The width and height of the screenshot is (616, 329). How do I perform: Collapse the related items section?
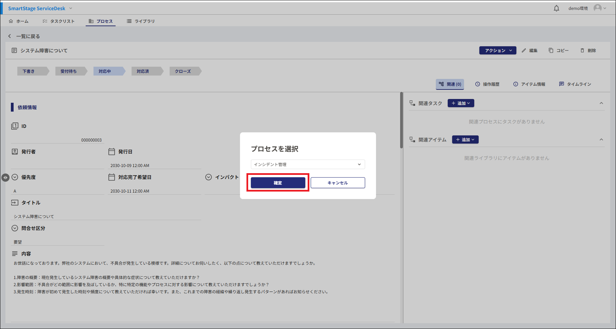click(601, 139)
